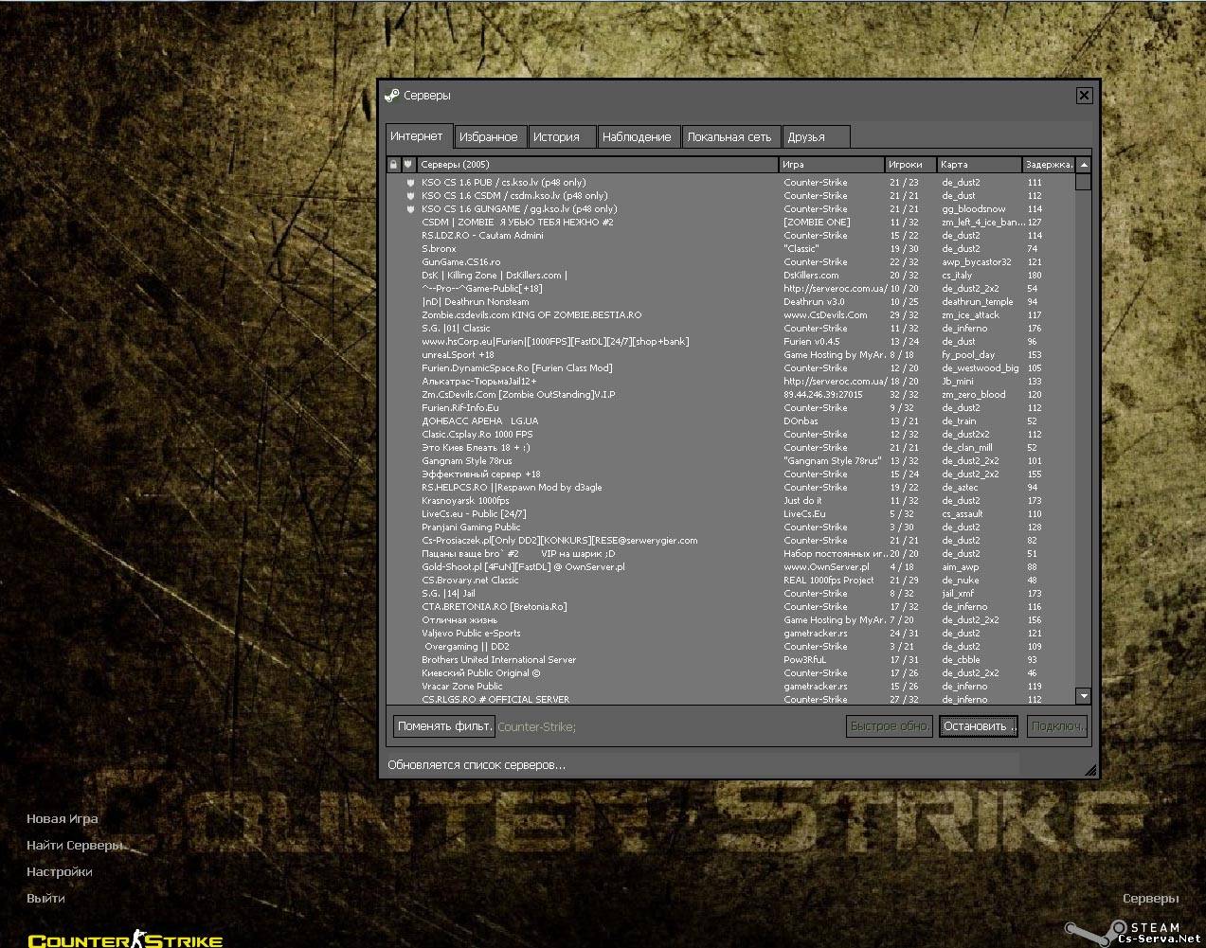Click shield icon beside KSO CS 1.6 PUB server
Screen dimensions: 1206x948
pos(410,183)
